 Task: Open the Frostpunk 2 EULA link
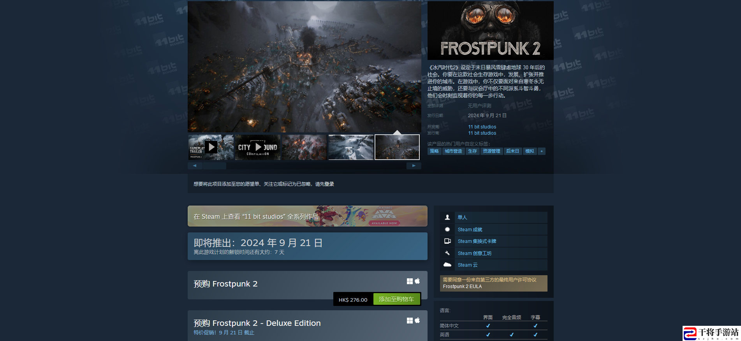click(x=462, y=287)
